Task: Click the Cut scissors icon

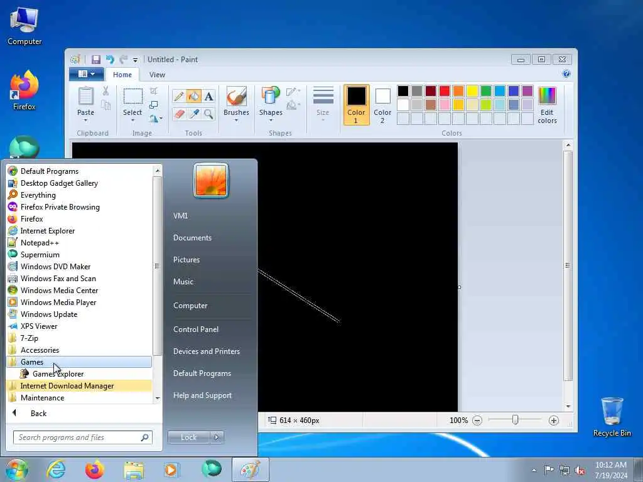Action: [x=105, y=91]
